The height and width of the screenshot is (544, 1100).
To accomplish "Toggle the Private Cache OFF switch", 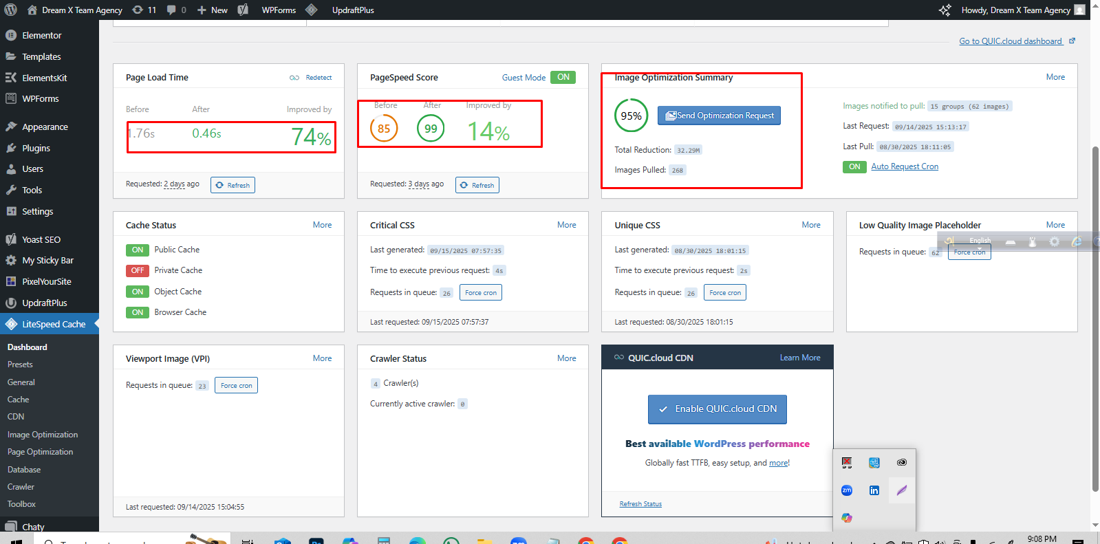I will [x=138, y=270].
